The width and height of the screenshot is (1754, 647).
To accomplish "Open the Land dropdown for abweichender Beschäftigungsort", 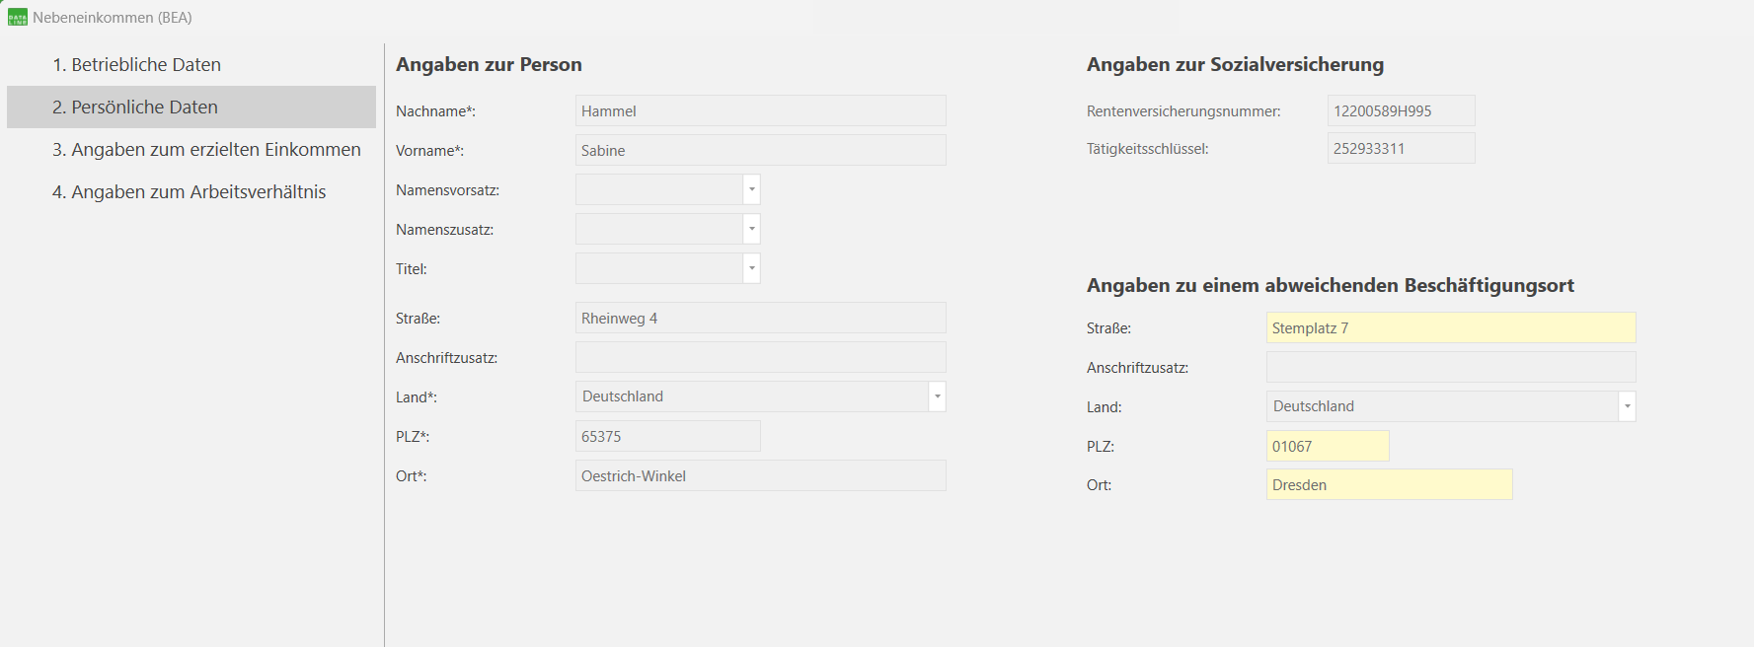I will coord(1627,406).
